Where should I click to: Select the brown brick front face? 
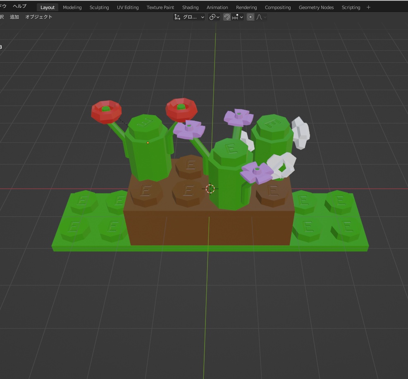click(210, 229)
